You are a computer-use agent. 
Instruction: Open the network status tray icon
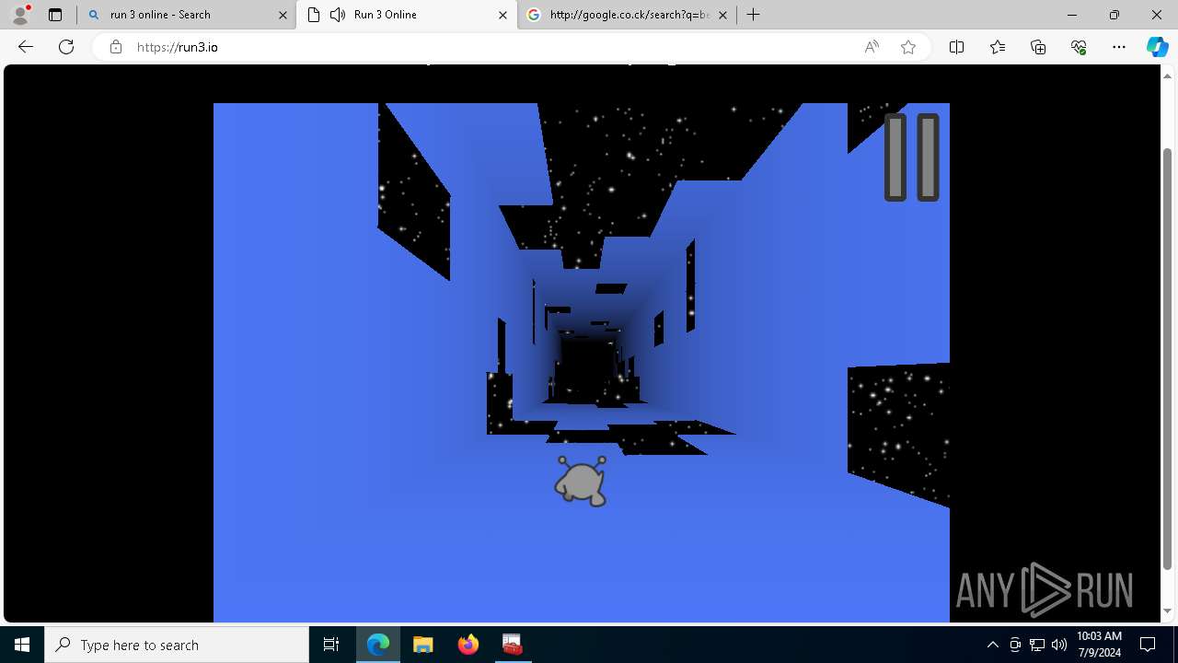[x=1037, y=645]
